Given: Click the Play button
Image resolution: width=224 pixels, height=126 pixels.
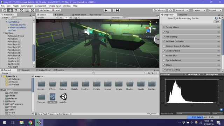Looking at the screenshot, I should click(106, 10).
